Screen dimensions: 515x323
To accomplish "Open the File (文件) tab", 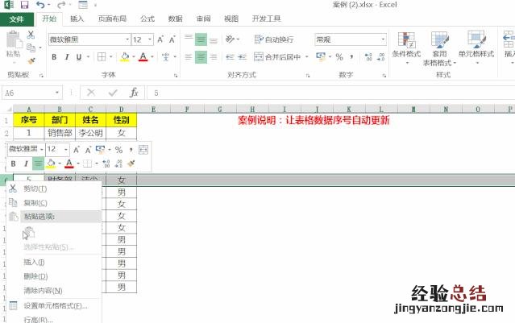I will click(16, 19).
